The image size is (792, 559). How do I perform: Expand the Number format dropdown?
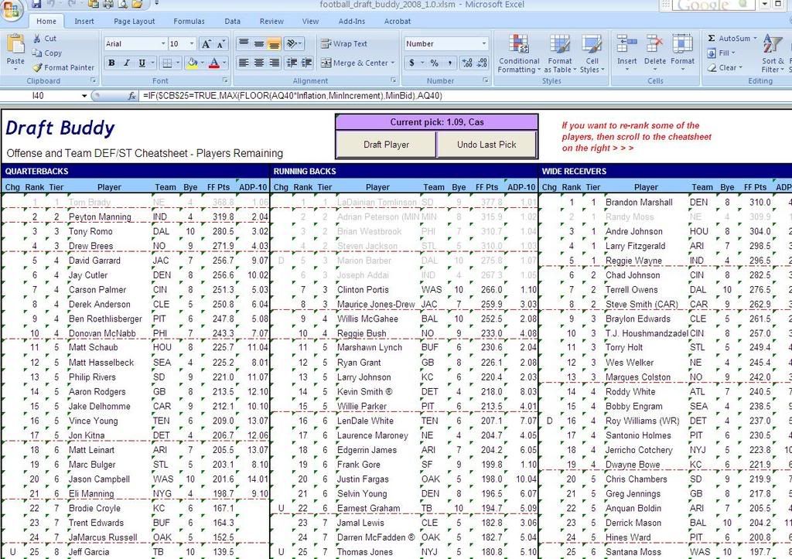[484, 44]
